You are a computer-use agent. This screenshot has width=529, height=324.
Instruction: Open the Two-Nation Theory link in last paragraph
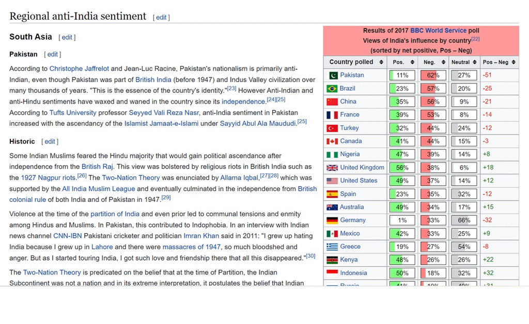52,272
